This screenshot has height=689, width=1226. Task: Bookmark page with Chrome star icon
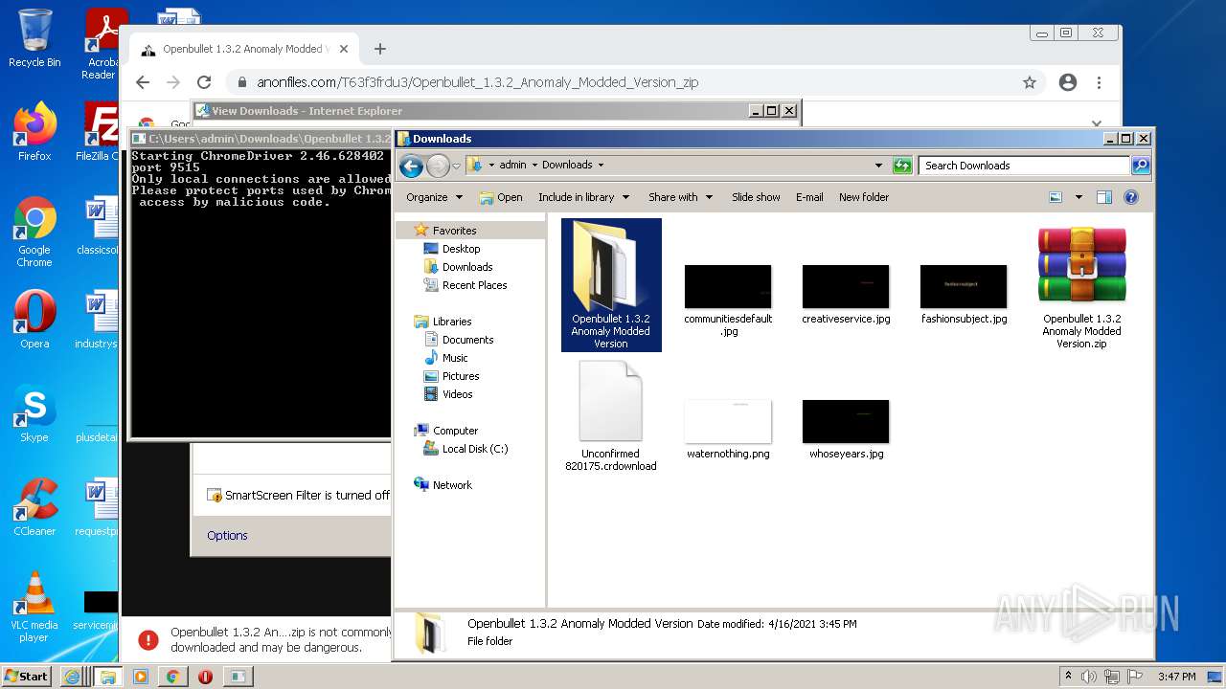click(1030, 82)
